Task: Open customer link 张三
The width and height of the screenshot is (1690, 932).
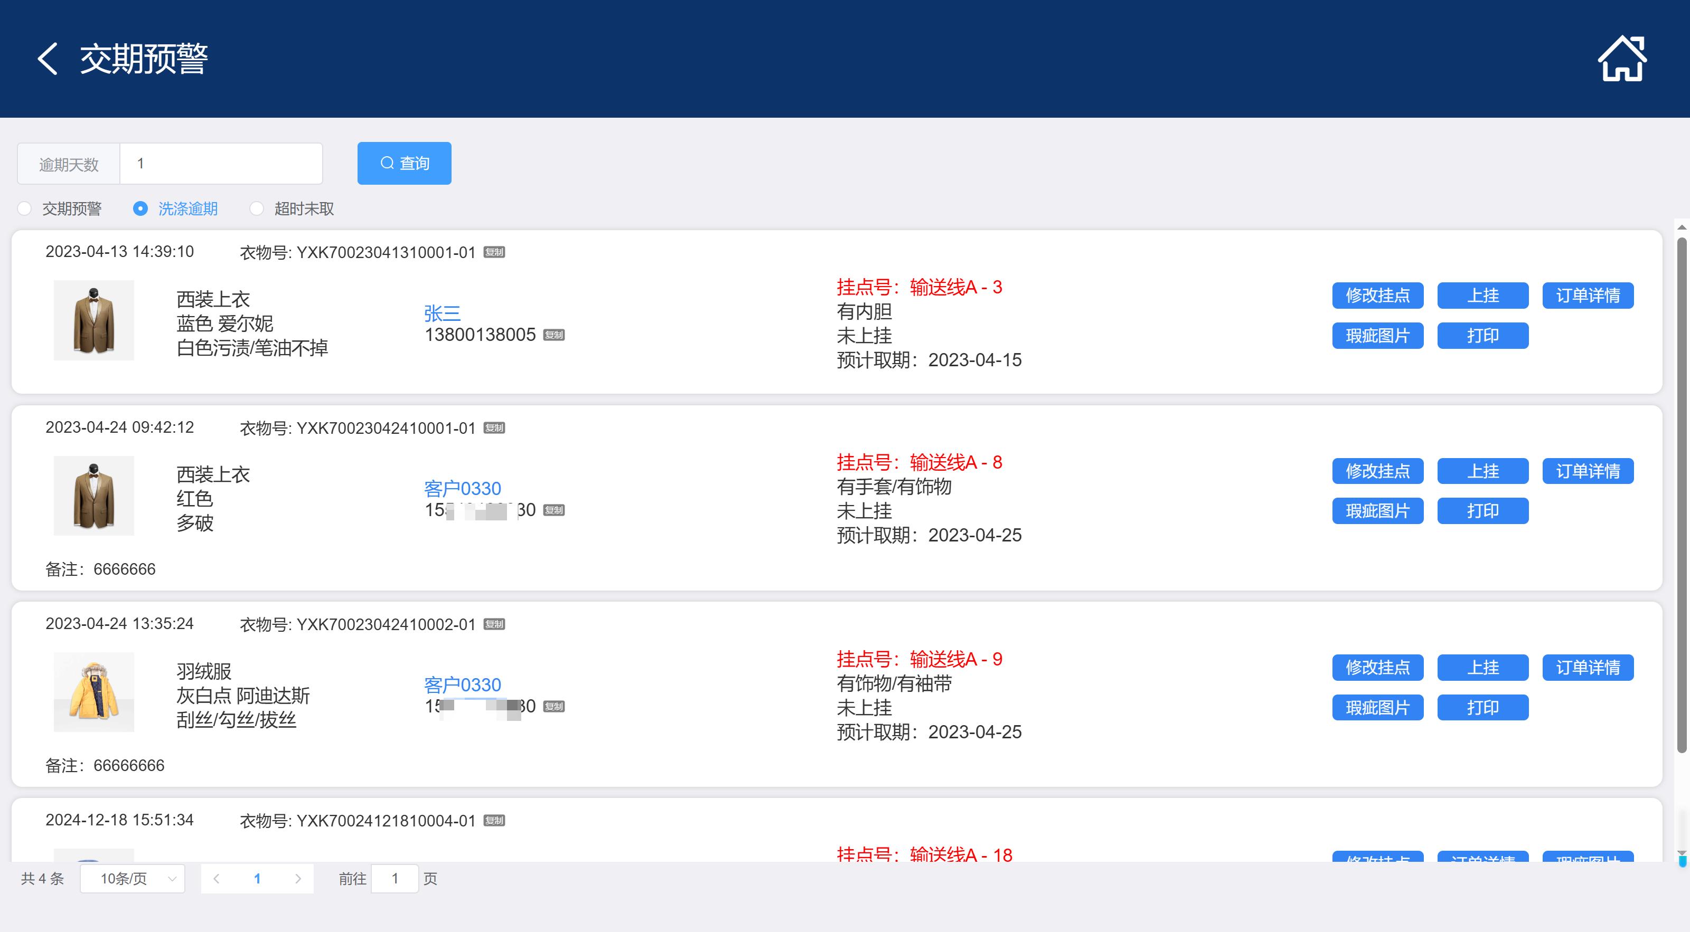Action: click(442, 313)
